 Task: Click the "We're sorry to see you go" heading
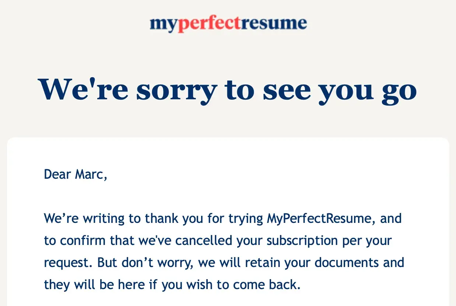(228, 90)
